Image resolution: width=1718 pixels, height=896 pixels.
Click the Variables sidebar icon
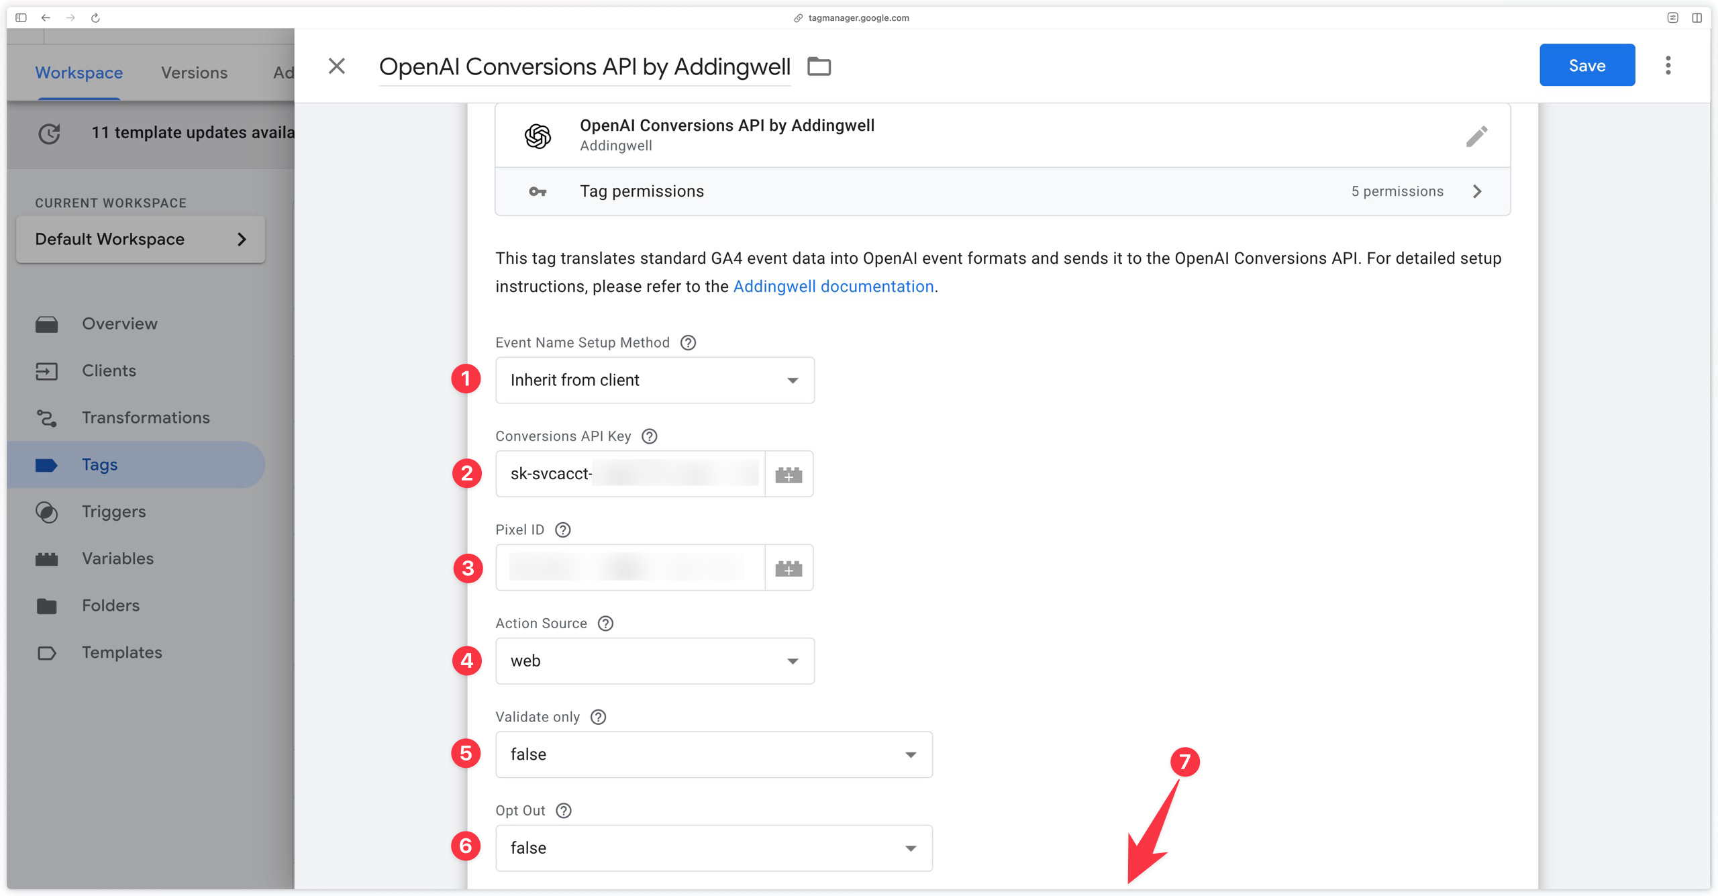coord(46,560)
